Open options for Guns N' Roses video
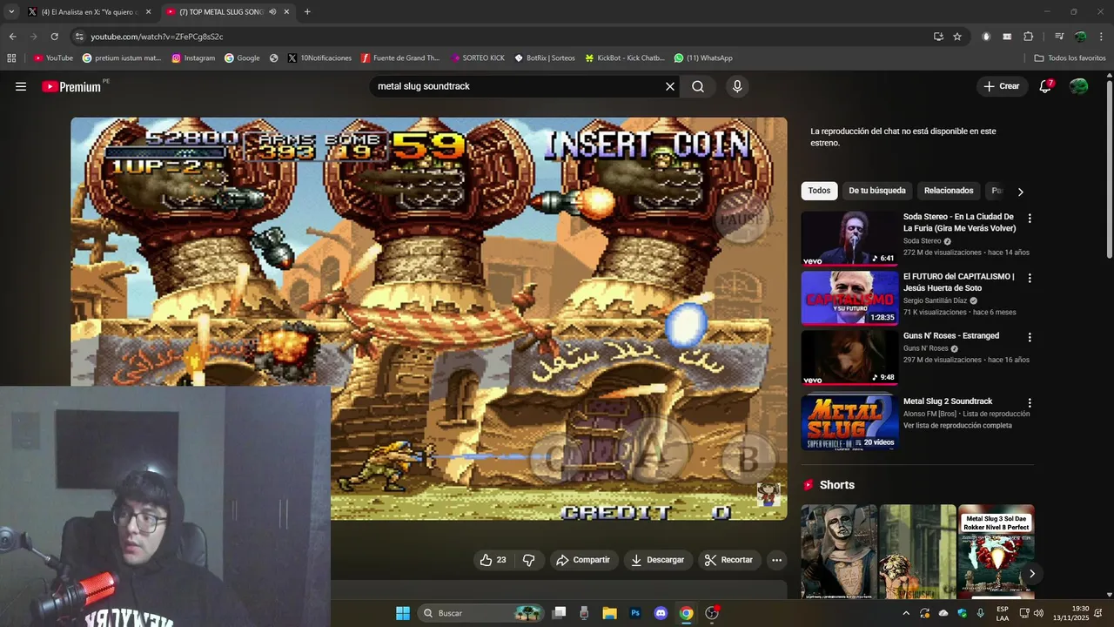Viewport: 1114px width, 627px height. click(x=1030, y=337)
